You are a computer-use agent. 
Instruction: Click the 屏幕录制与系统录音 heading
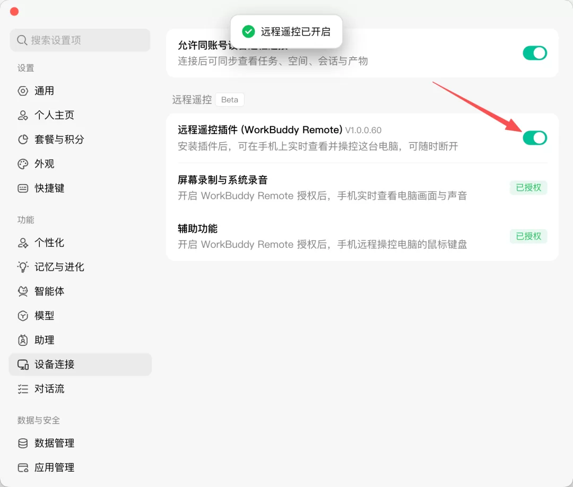(x=222, y=180)
